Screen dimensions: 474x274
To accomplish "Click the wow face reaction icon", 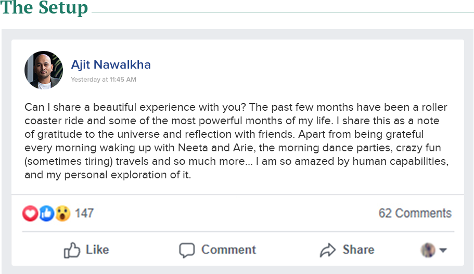I will click(62, 213).
